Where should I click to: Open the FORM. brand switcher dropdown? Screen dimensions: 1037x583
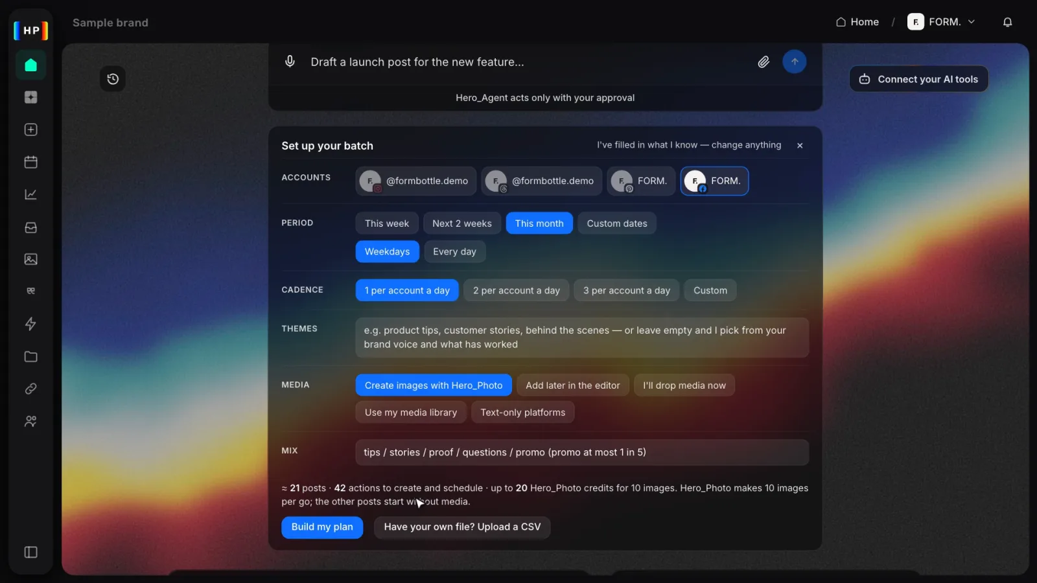tap(941, 22)
